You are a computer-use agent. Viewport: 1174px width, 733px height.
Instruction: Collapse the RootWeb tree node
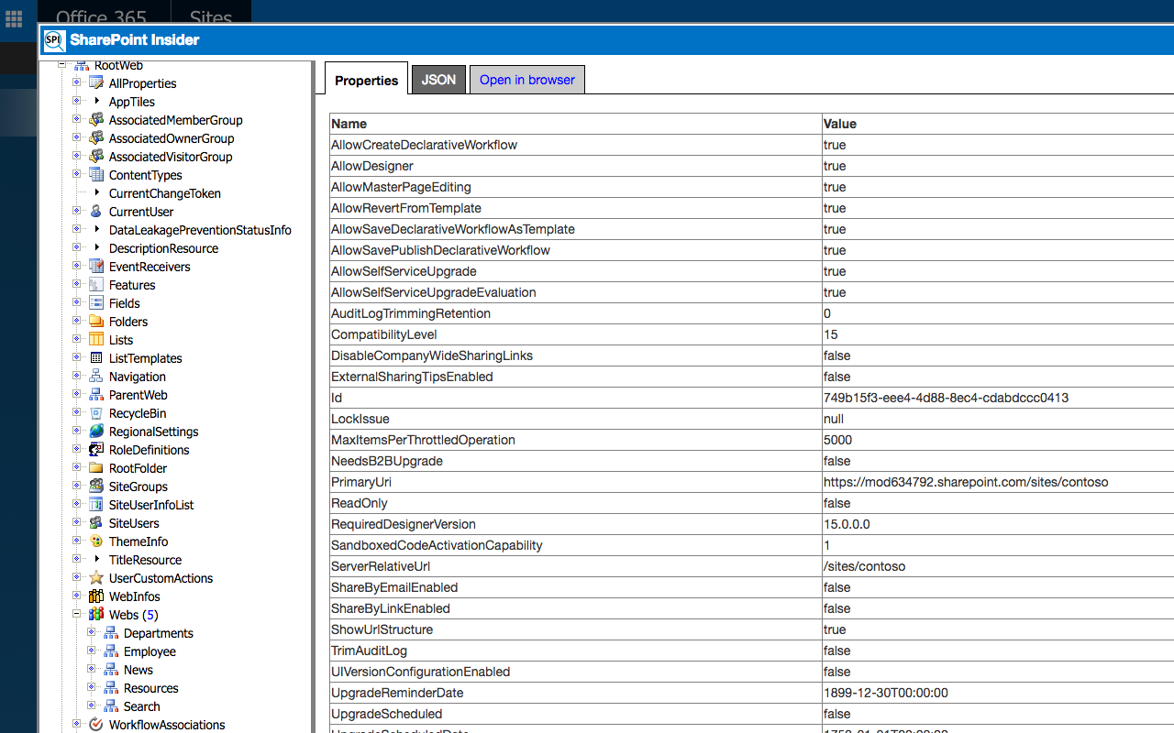pyautogui.click(x=62, y=65)
